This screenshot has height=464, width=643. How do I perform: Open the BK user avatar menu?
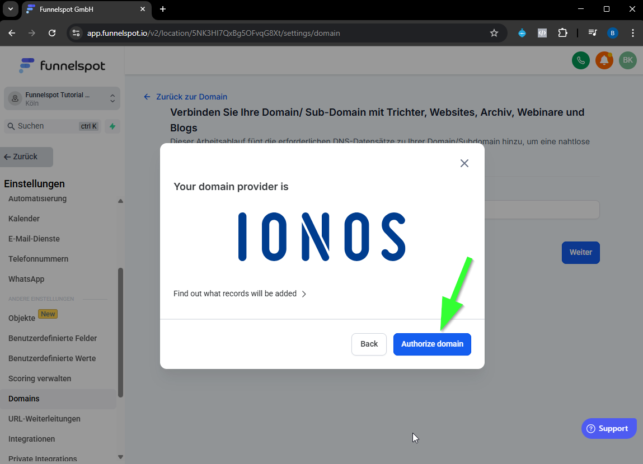627,60
